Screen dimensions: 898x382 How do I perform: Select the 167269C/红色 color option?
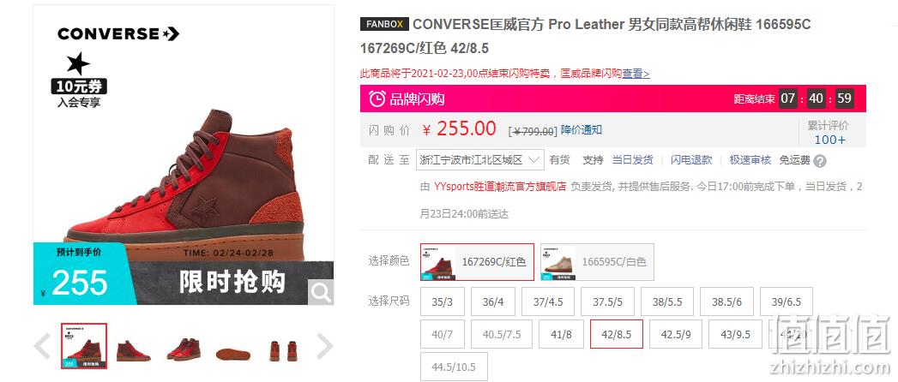click(x=477, y=262)
